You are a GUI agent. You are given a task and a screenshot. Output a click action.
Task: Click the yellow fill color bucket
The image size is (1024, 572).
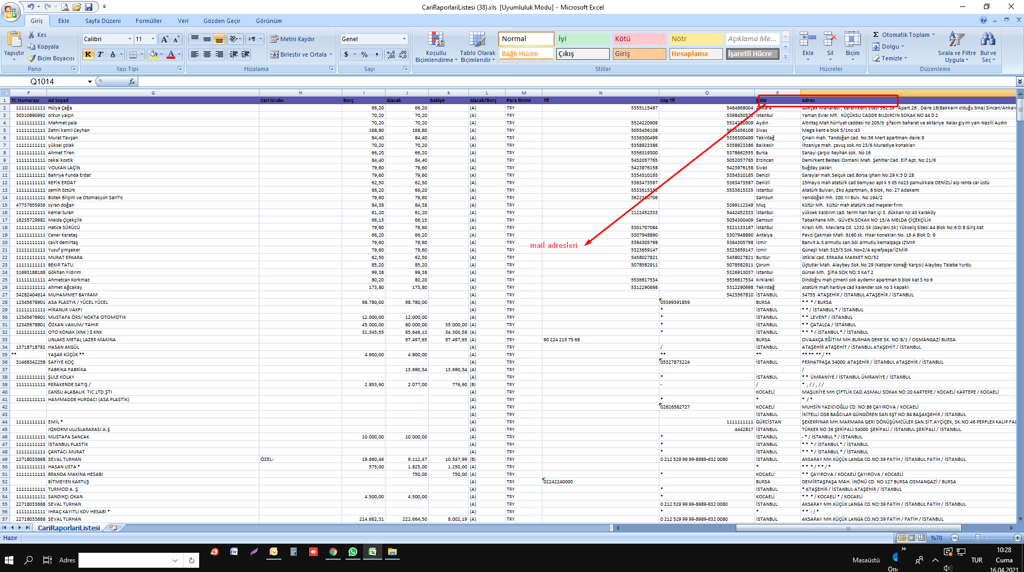point(154,54)
